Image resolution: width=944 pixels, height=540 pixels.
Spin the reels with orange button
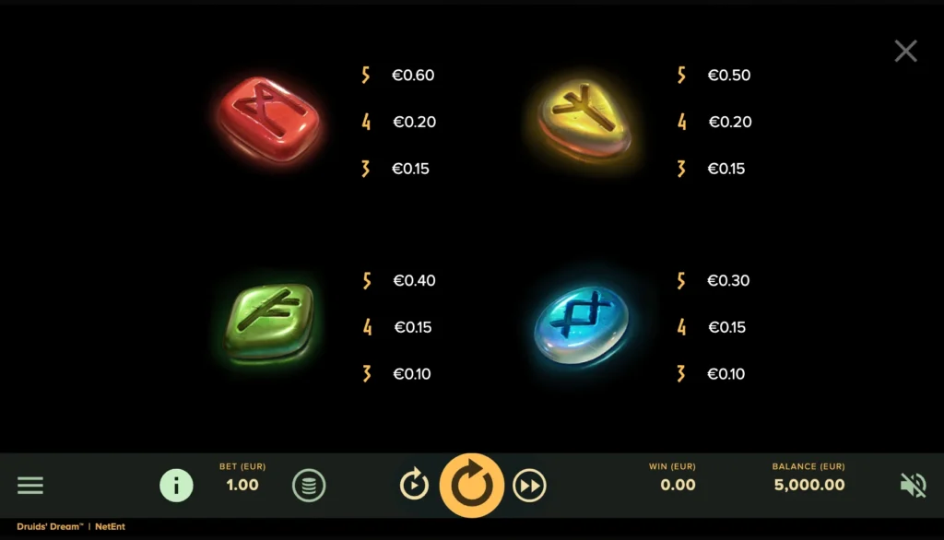point(471,486)
